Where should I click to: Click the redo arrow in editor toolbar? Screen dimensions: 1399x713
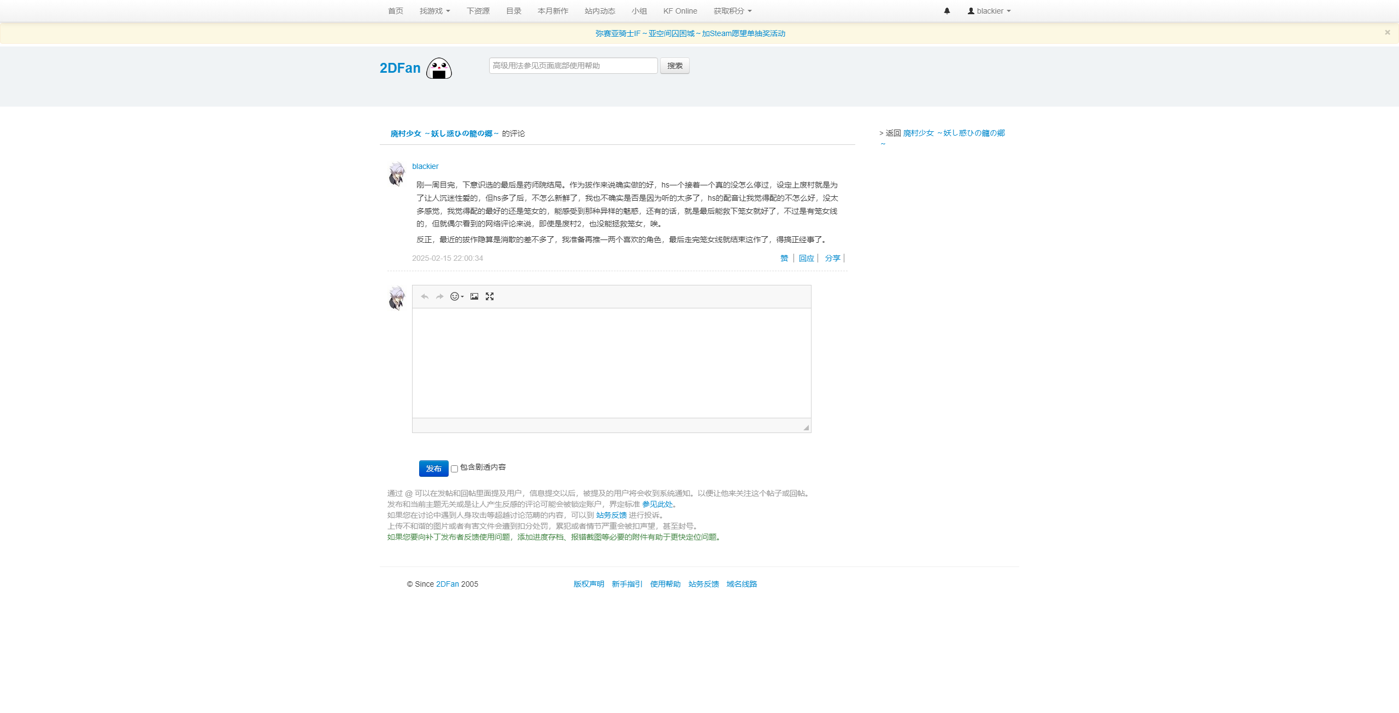click(439, 296)
